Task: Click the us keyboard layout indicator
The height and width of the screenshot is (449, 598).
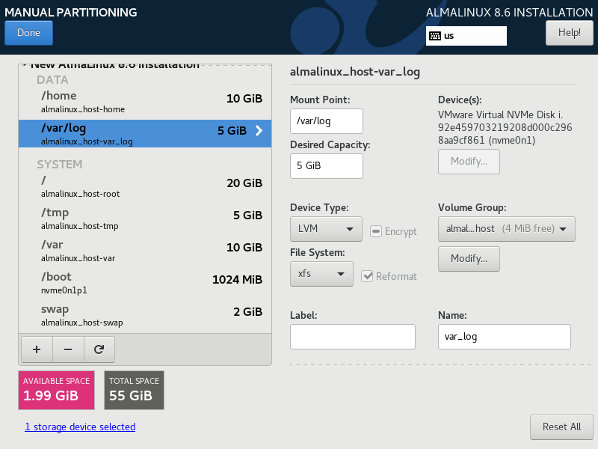Action: click(466, 36)
